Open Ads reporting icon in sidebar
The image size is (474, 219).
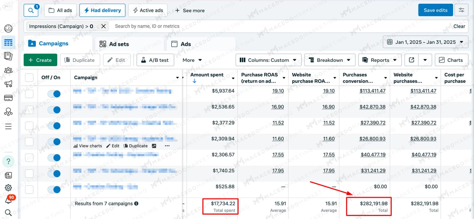pyautogui.click(x=8, y=56)
